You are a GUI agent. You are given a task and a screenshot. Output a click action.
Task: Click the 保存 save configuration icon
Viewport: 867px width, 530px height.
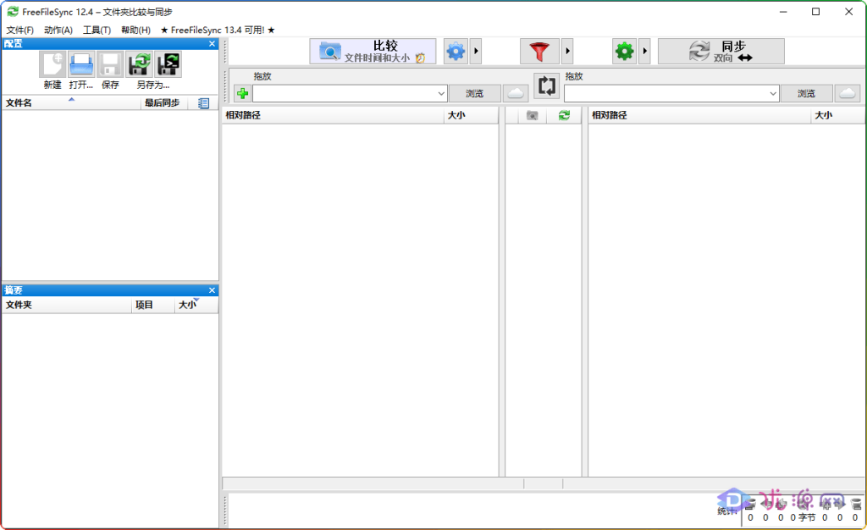click(110, 64)
